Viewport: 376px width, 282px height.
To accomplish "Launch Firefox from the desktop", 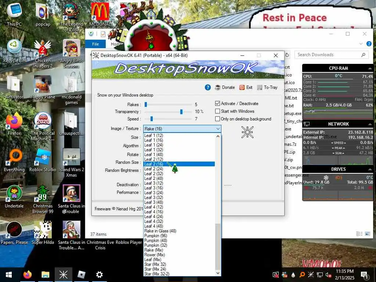I will [14, 124].
